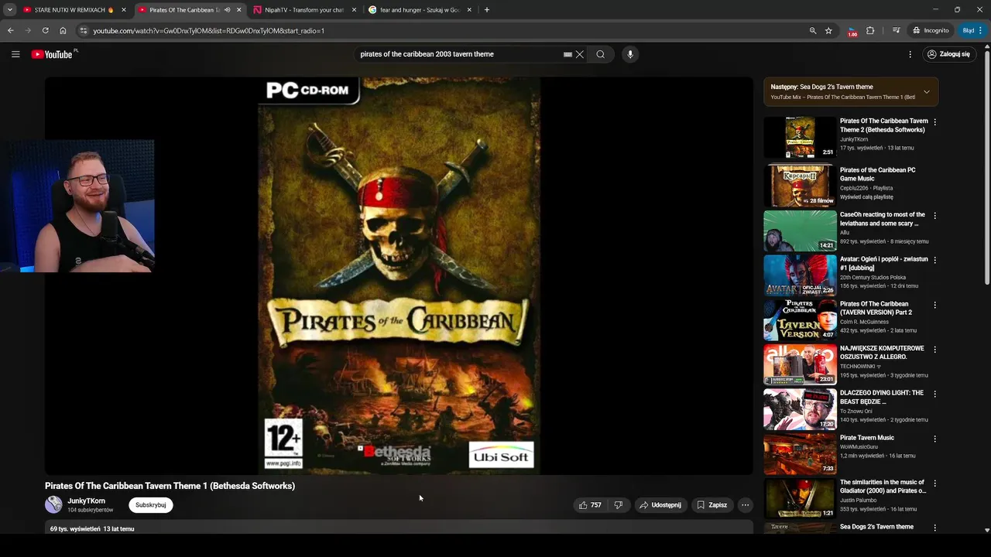Viewport: 991px width, 557px height.
Task: Click the Zapisz save button
Action: click(712, 505)
